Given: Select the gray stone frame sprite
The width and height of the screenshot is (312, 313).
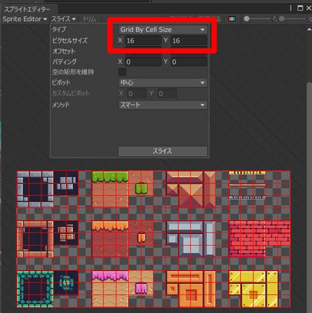Looking at the screenshot, I should pyautogui.click(x=35, y=189).
